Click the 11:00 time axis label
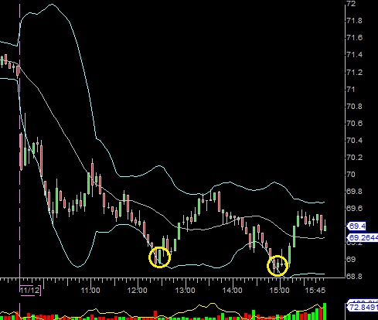The width and height of the screenshot is (378, 320). (90, 291)
